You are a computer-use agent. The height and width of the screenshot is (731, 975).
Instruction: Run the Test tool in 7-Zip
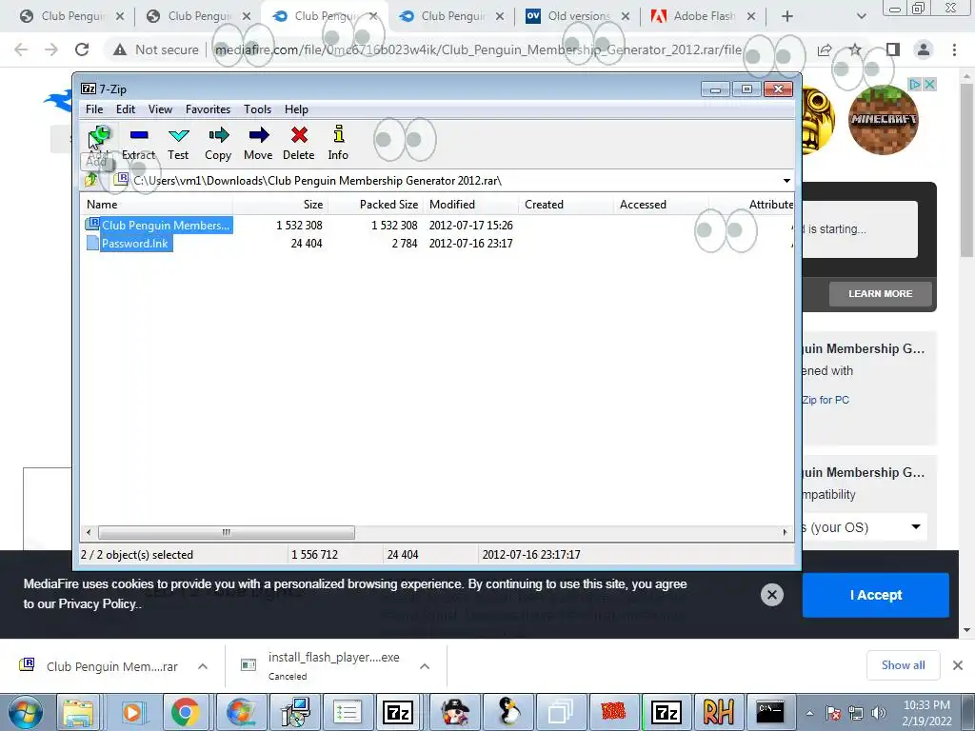(178, 143)
